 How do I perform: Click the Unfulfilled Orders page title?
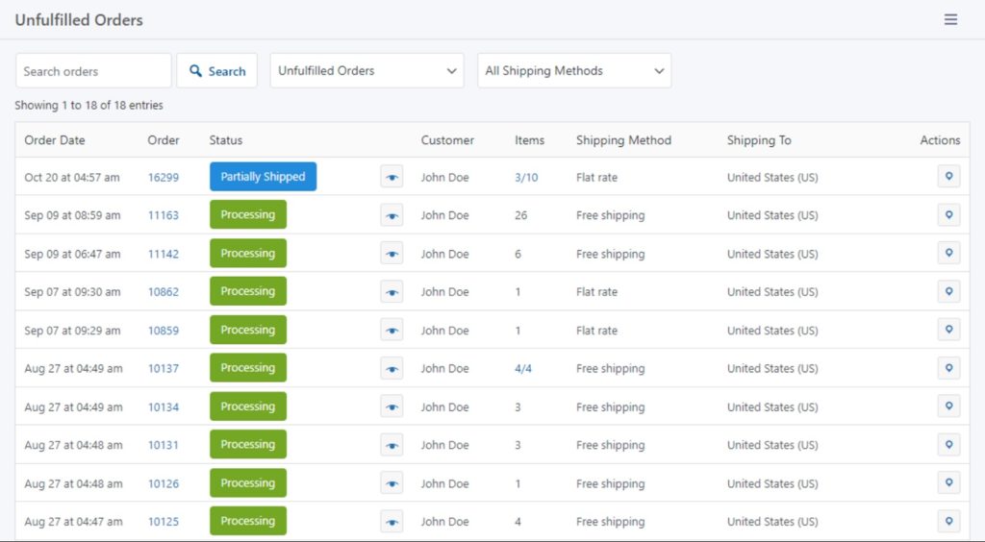coord(79,20)
